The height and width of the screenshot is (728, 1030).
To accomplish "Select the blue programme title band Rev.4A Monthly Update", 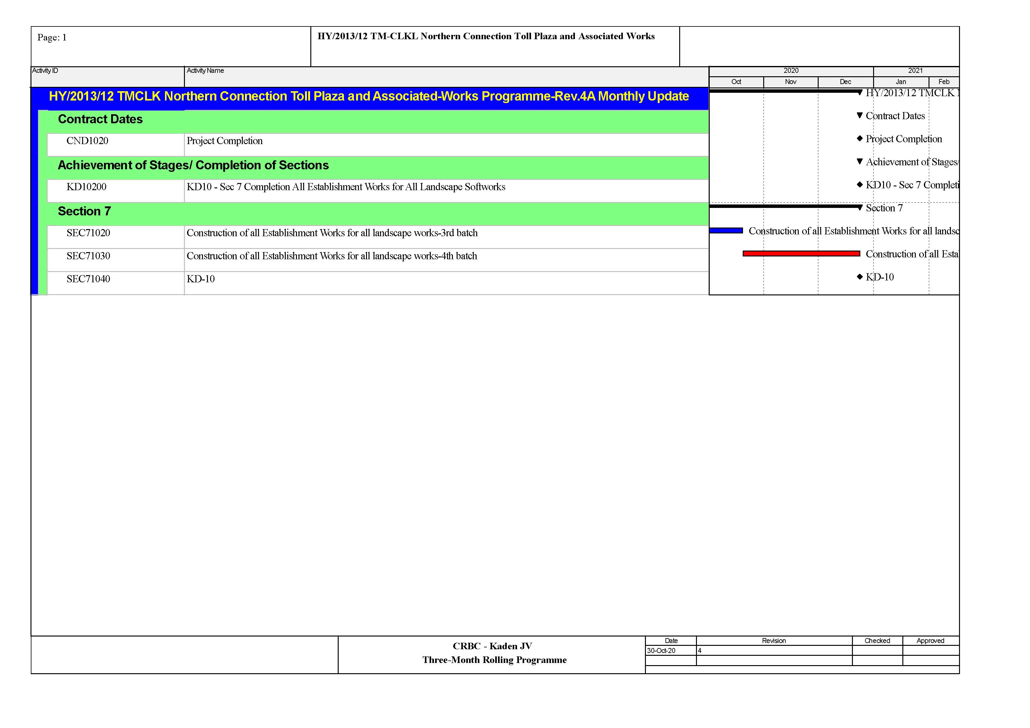I will (369, 98).
